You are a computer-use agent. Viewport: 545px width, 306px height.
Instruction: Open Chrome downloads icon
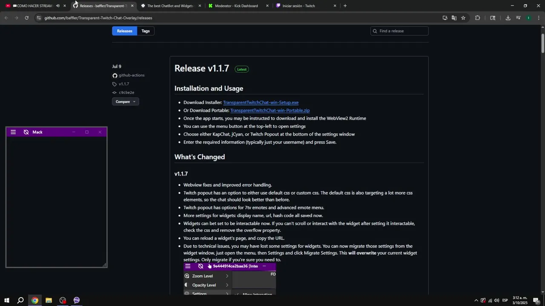508,18
